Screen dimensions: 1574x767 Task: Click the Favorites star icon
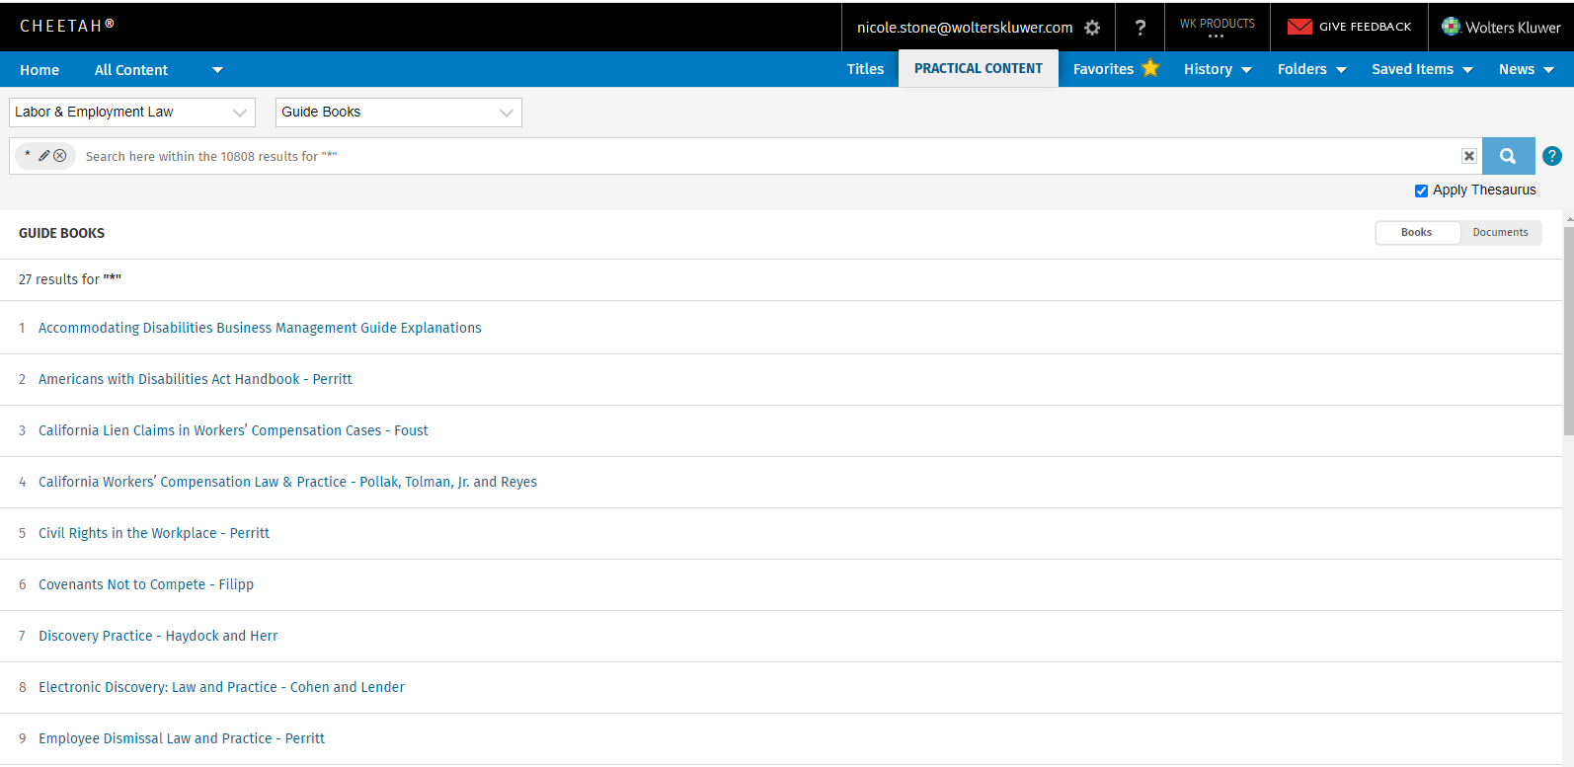coord(1150,68)
